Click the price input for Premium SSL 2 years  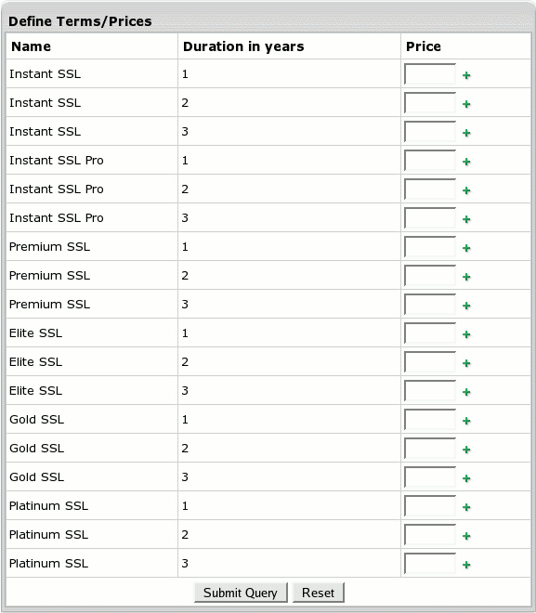coord(430,275)
